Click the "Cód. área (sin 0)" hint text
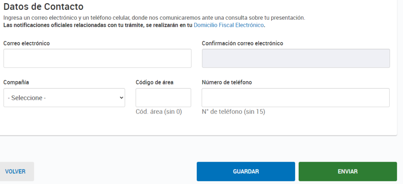The width and height of the screenshot is (403, 184). (159, 112)
